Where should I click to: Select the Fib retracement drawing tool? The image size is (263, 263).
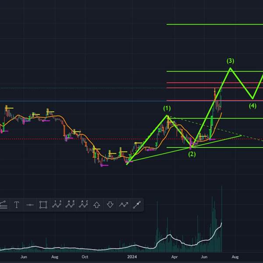[4, 205]
